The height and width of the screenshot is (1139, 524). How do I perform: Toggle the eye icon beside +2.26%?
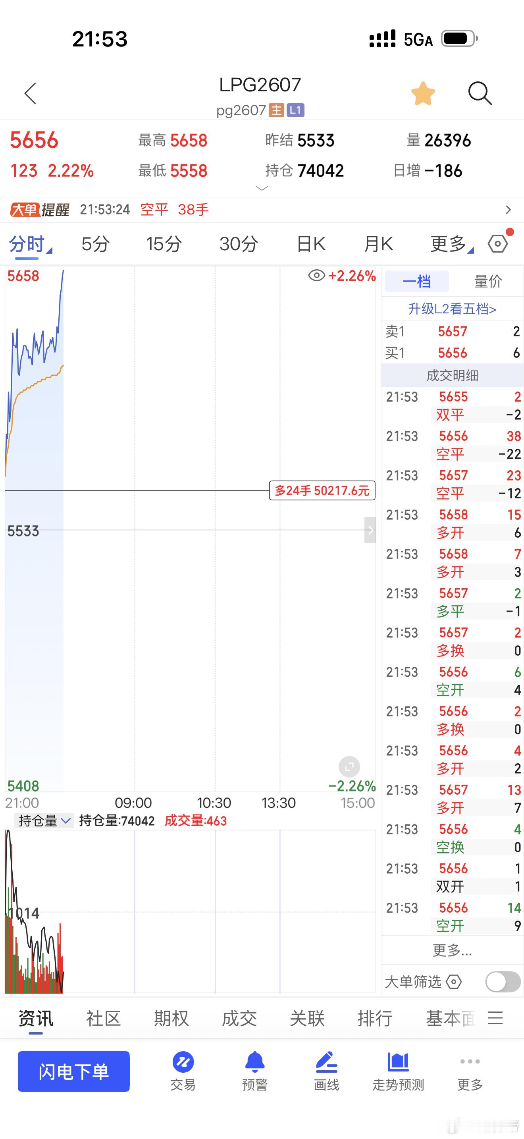316,276
